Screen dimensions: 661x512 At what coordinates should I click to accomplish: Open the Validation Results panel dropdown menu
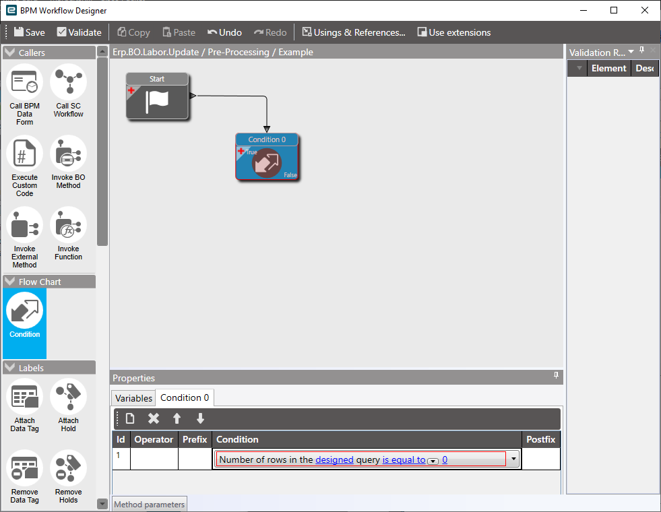[631, 51]
